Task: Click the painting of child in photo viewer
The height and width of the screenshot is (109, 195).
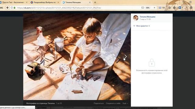Action: (77, 57)
